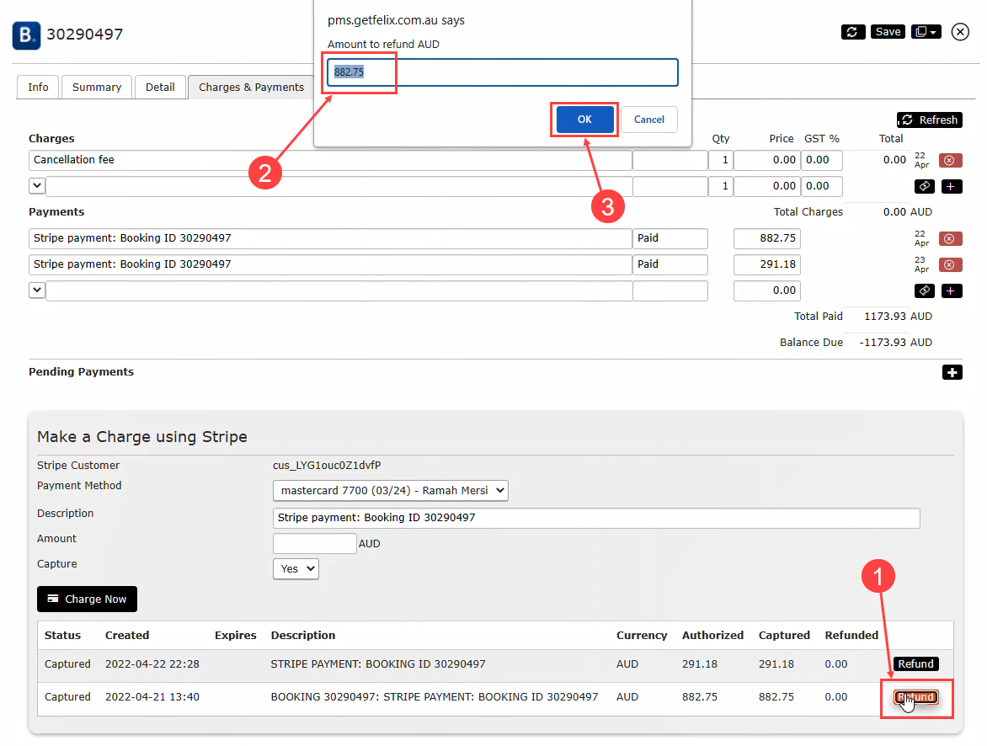The height and width of the screenshot is (746, 987).
Task: Click the tag icon in the Charges row
Action: [x=924, y=186]
